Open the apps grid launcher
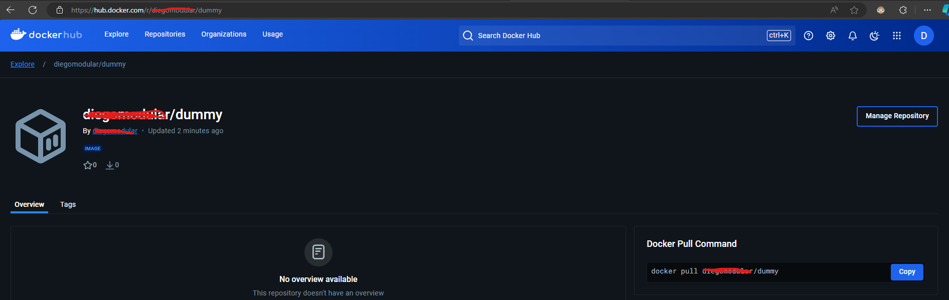949x300 pixels. [x=896, y=36]
